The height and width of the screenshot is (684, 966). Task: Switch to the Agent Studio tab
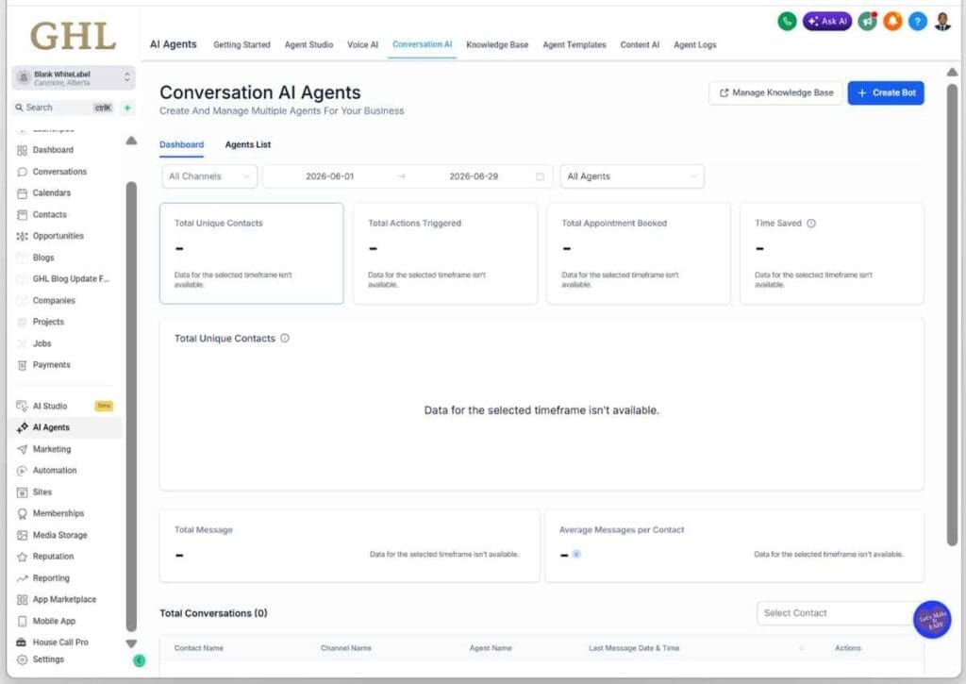[308, 45]
